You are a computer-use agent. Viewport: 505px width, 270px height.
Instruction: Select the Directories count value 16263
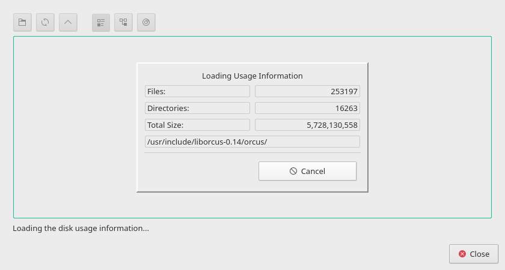(308, 108)
